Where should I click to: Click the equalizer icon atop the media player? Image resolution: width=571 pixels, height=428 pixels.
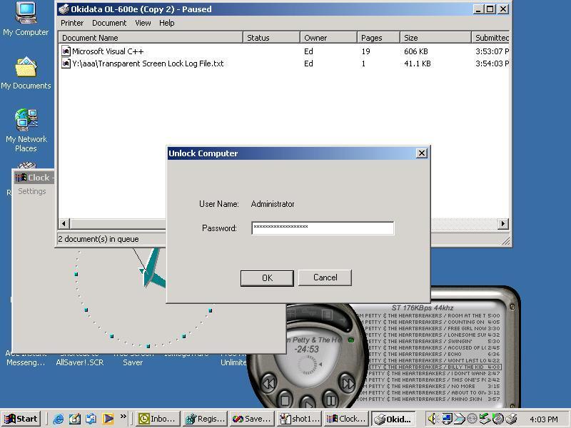click(x=310, y=312)
